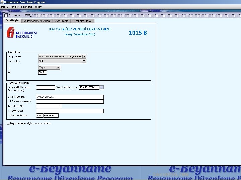Open the Vergi Dairesi dropdown

click(x=62, y=56)
